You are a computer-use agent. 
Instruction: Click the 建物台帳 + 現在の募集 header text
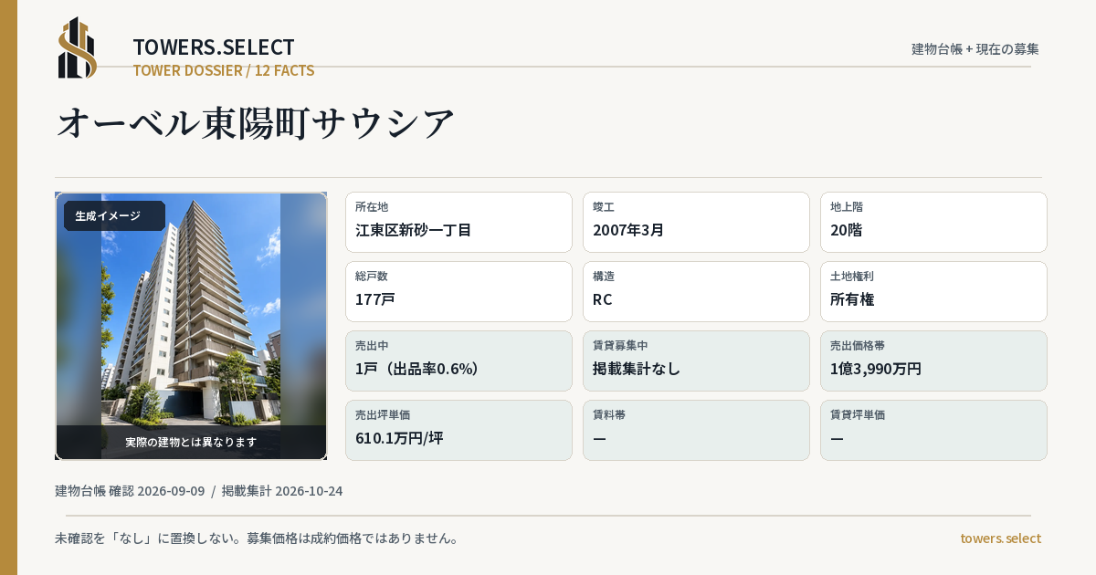tap(975, 49)
